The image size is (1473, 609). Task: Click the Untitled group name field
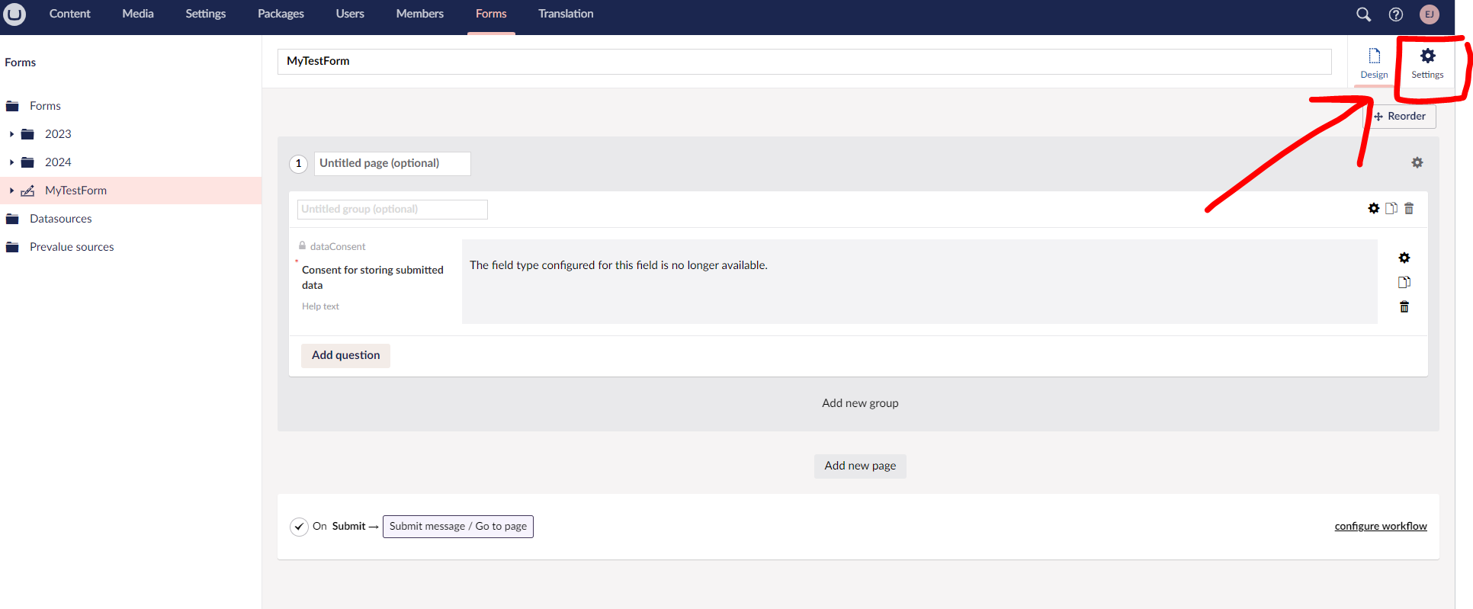pos(392,209)
